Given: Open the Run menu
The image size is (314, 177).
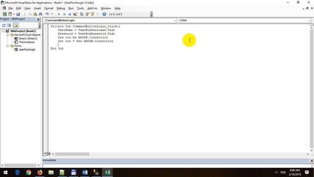Looking at the screenshot, I should pos(71,8).
